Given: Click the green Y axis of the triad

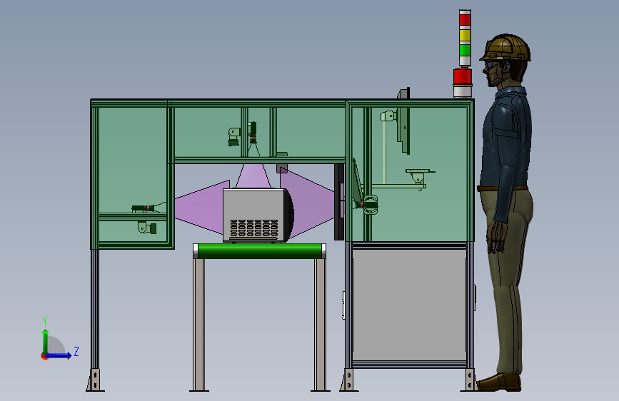Looking at the screenshot, I should (46, 342).
